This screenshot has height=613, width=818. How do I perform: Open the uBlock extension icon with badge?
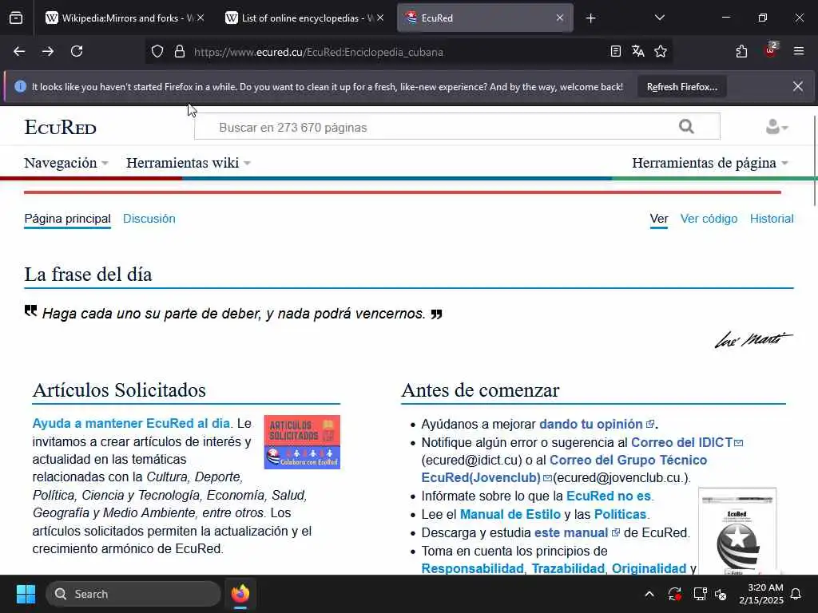pos(771,50)
